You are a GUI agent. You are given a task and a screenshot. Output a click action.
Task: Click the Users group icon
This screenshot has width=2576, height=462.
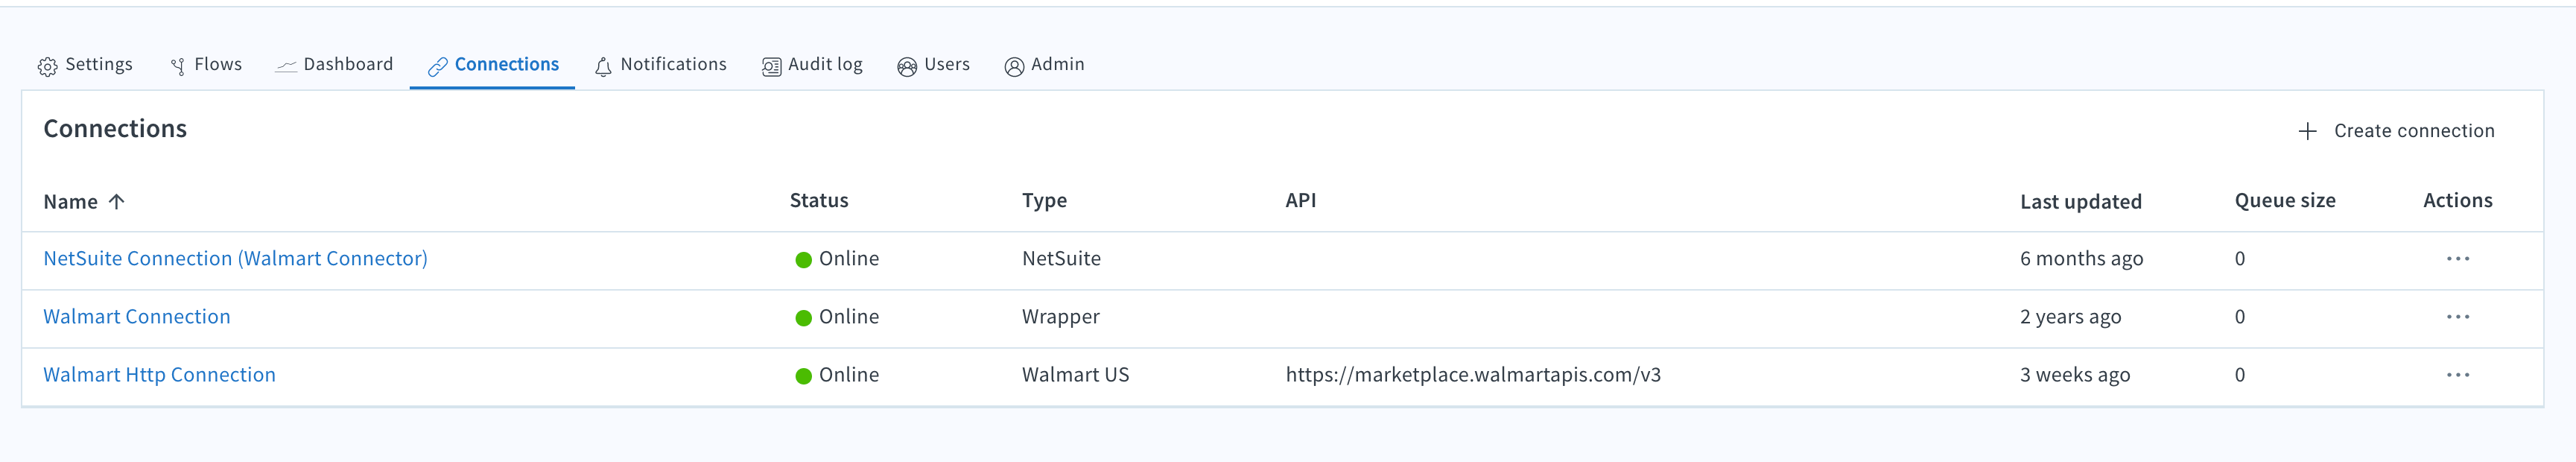coord(907,66)
